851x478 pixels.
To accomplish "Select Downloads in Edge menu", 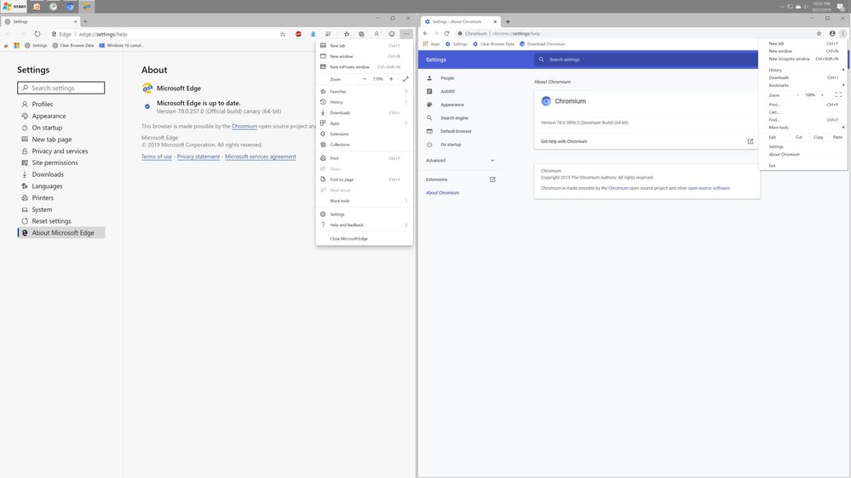I will [x=365, y=113].
